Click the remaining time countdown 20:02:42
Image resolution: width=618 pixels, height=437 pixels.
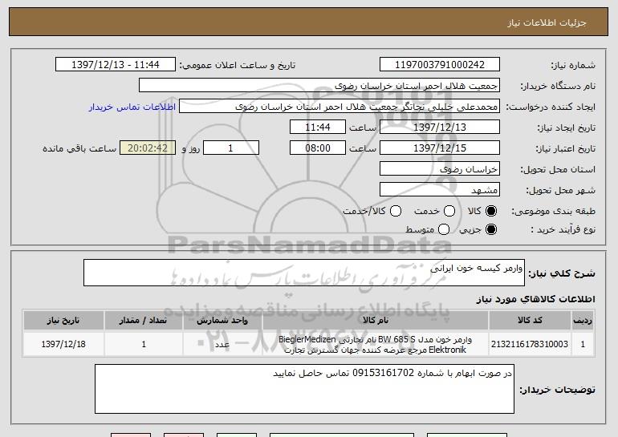148,148
